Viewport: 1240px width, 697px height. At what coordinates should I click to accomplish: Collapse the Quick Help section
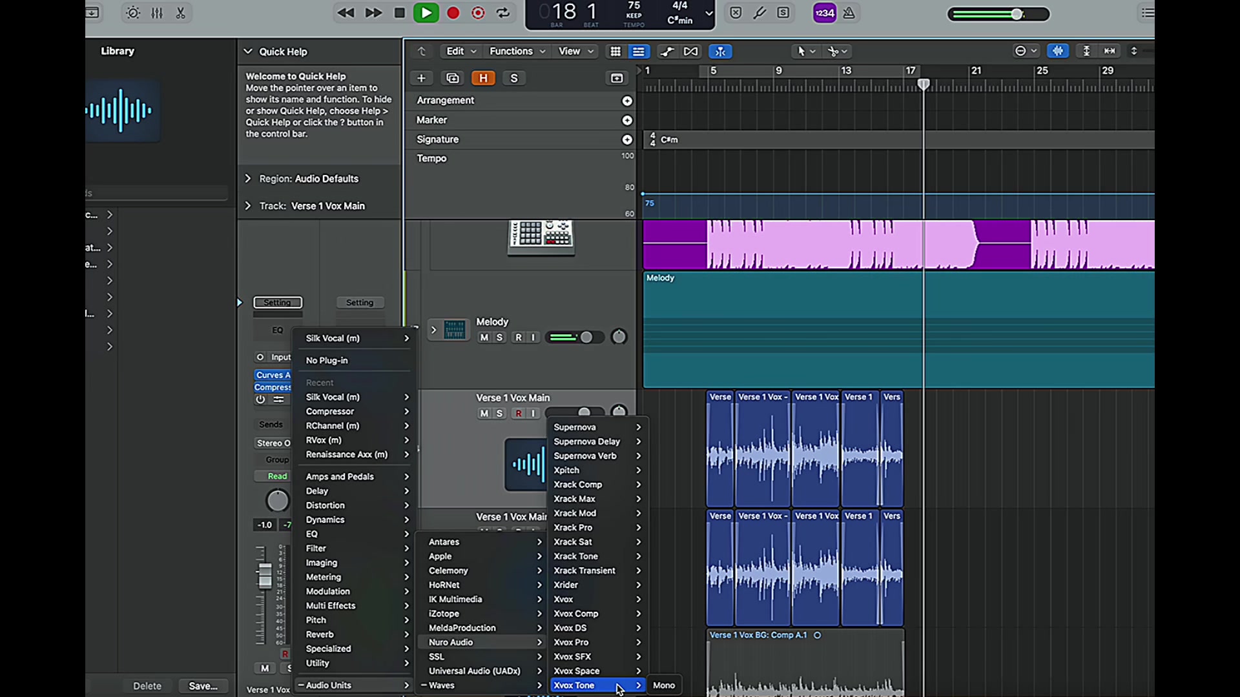click(247, 52)
